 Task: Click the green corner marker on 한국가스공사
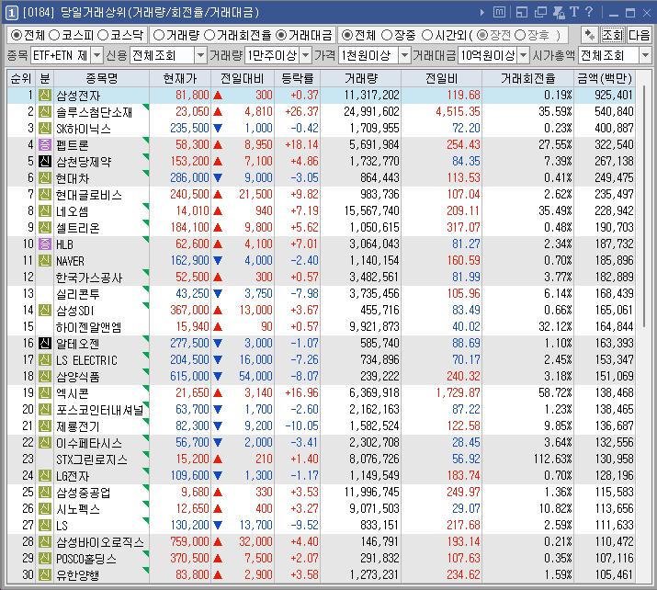point(146,272)
